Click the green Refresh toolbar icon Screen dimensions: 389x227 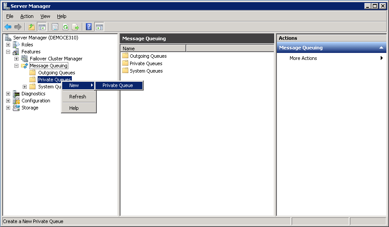pos(65,27)
